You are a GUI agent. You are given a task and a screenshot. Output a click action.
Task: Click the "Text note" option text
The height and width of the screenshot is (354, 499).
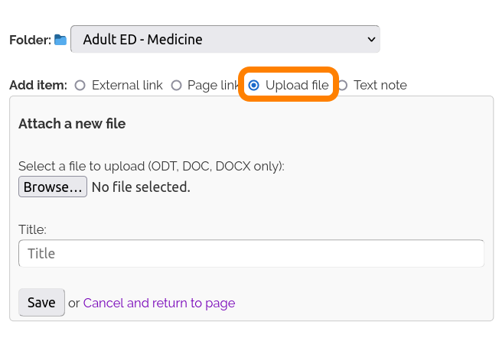pos(380,86)
